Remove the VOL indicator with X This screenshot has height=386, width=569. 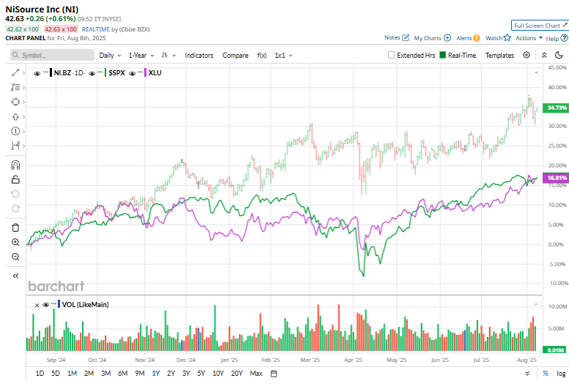pos(37,305)
